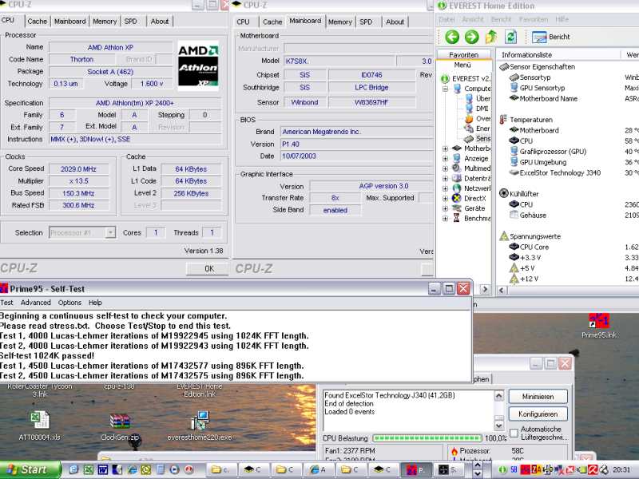
Task: Click Word icon in quick launch
Action: coord(103,470)
